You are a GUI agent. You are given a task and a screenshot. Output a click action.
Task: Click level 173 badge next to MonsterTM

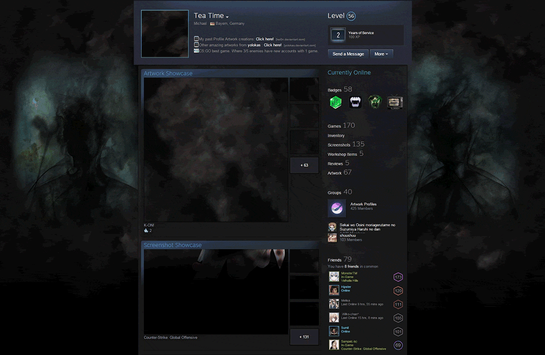click(398, 277)
